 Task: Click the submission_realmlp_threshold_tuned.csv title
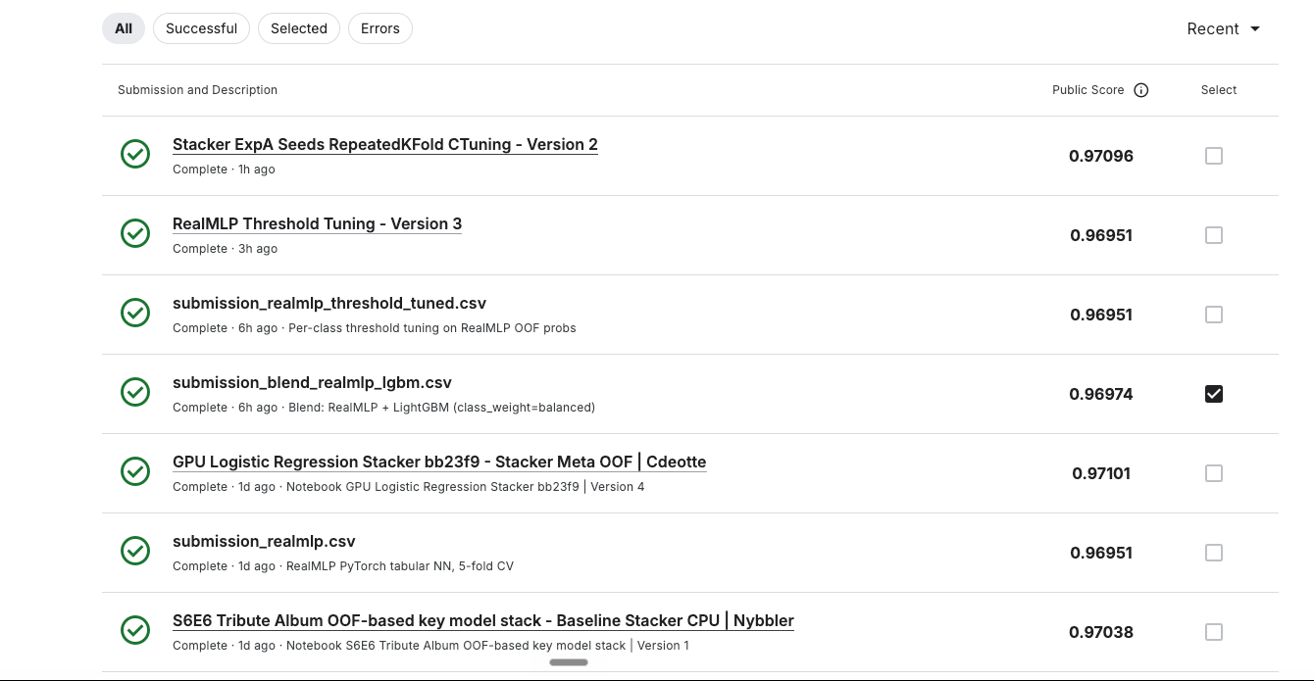tap(329, 303)
